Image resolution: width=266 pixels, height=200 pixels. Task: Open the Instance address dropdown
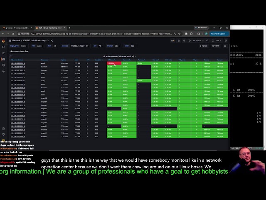click(80, 46)
